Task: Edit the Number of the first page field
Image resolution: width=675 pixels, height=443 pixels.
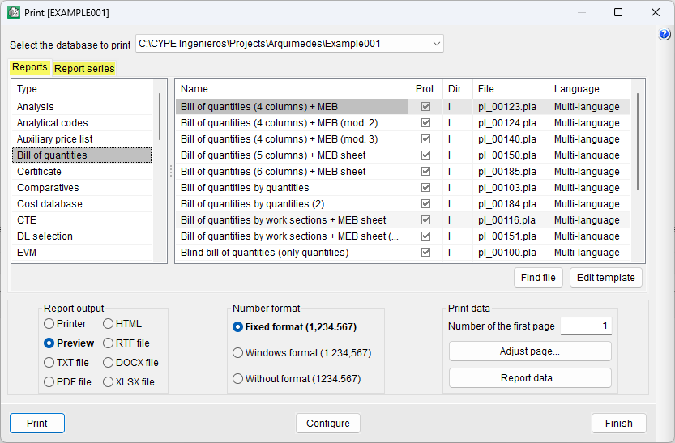Action: 586,326
